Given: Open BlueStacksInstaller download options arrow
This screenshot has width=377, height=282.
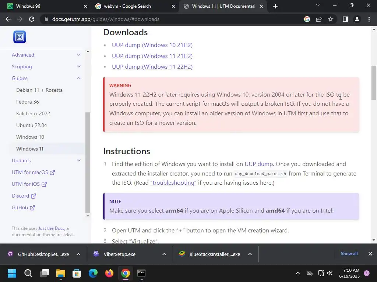Looking at the screenshot, I should pos(250,254).
